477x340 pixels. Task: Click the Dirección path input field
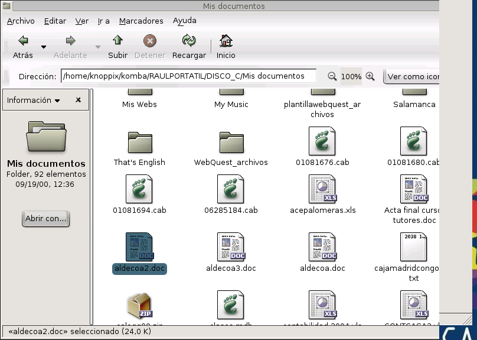click(188, 76)
